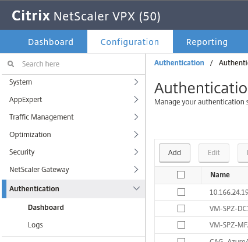This screenshot has width=248, height=242.
Task: Check the VM-SPZ-MF row checkbox
Action: point(181,225)
